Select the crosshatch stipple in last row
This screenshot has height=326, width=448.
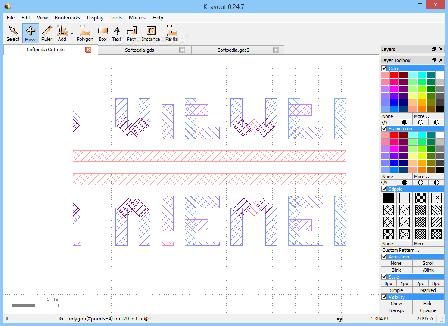[436, 234]
